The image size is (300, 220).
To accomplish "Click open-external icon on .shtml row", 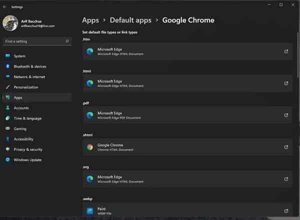I will [286, 147].
